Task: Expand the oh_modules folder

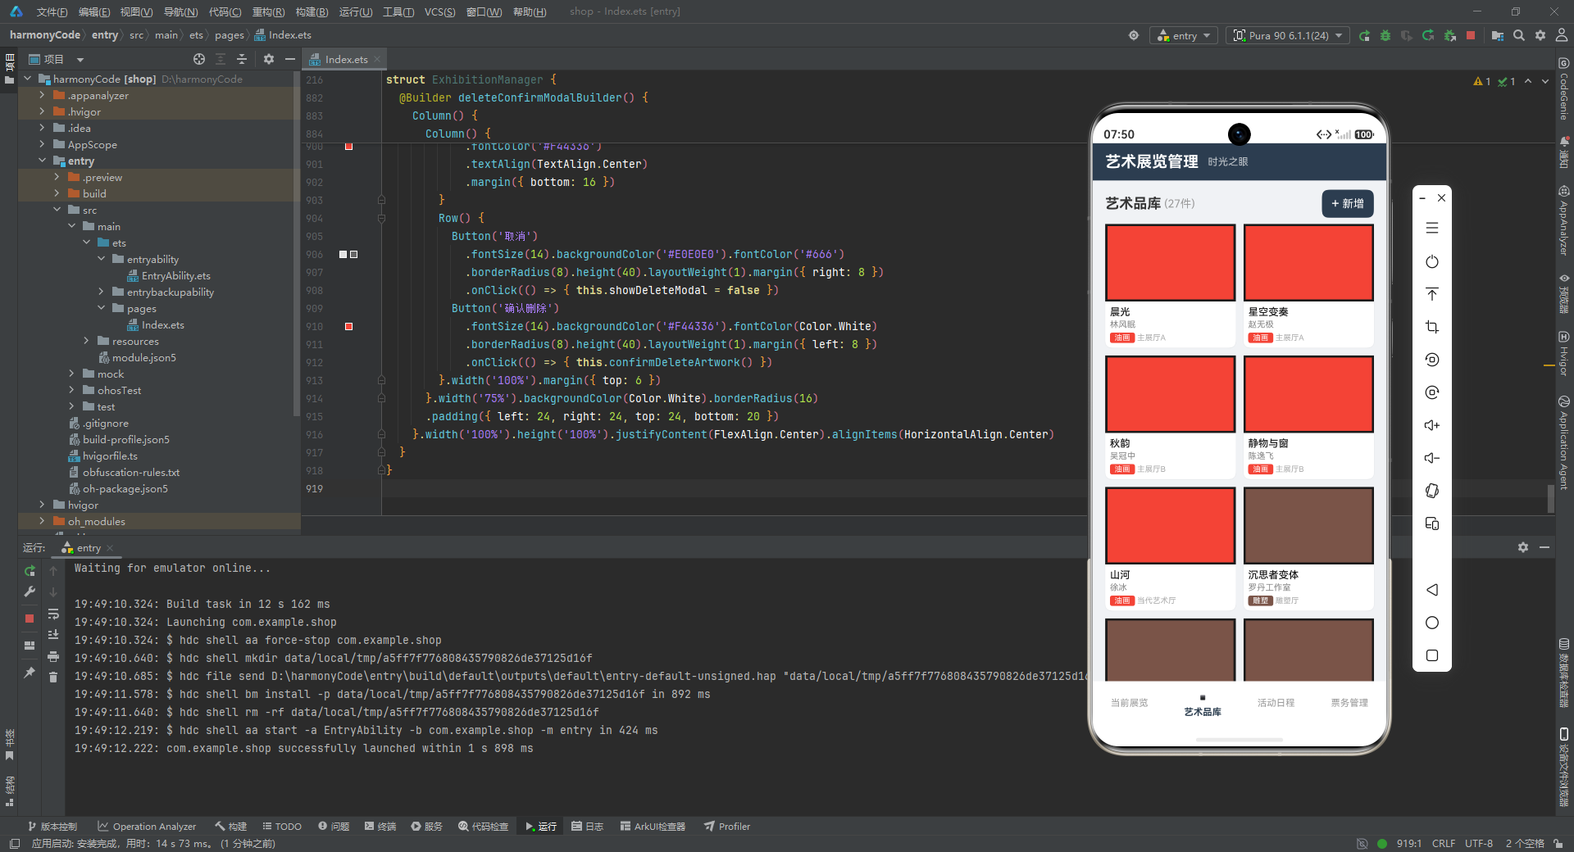Action: click(42, 521)
